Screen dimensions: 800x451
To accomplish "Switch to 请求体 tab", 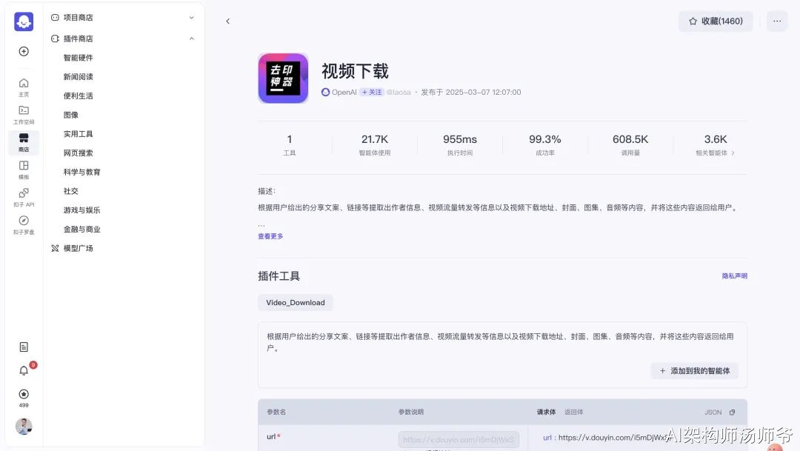I will [x=546, y=412].
